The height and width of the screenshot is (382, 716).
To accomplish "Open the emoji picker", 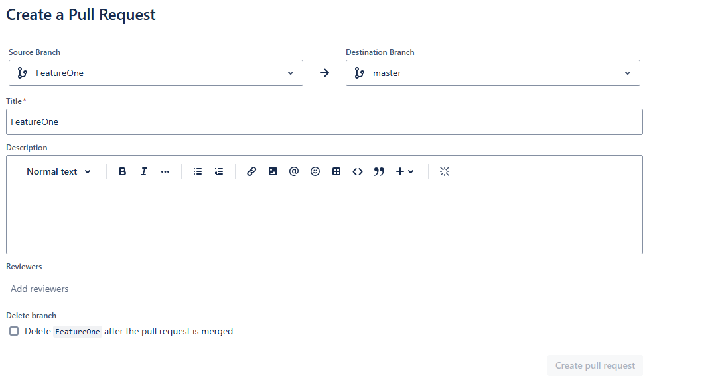I will [x=315, y=171].
